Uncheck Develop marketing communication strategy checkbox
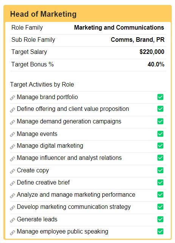The height and width of the screenshot is (243, 175). coord(160,207)
